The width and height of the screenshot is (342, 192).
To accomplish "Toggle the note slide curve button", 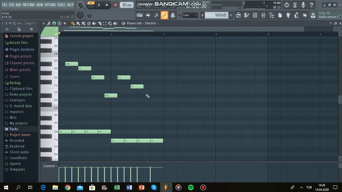I will [x=156, y=15].
